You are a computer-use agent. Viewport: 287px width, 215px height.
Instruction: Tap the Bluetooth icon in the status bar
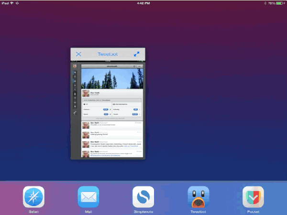pyautogui.click(x=265, y=3)
